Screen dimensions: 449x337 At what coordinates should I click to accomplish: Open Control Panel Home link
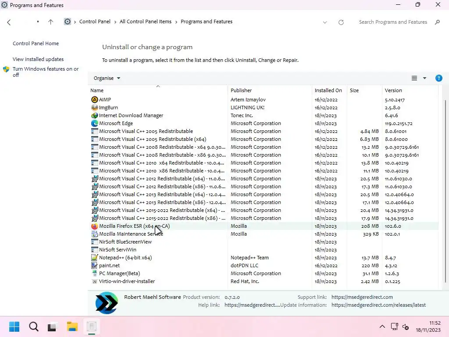click(x=36, y=43)
